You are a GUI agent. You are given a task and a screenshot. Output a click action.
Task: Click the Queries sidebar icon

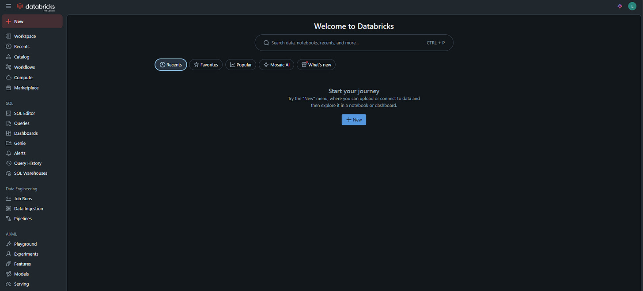[x=9, y=123]
